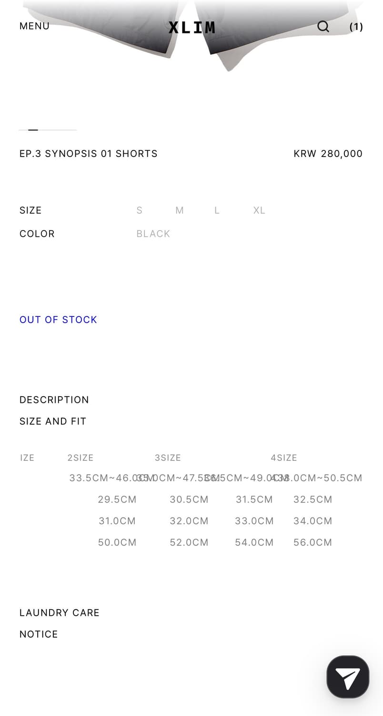Viewport: 383px width, 716px height.
Task: Pick size XL option
Action: coord(259,211)
